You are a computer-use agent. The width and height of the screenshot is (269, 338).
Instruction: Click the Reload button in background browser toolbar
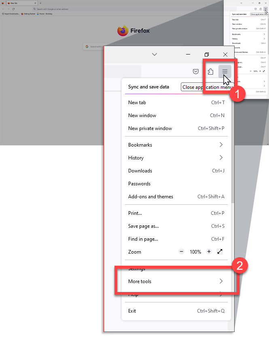pyautogui.click(x=13, y=9)
